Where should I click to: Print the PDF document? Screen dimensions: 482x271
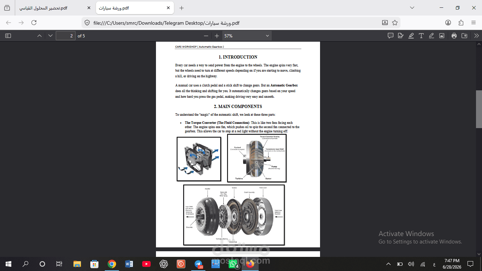click(x=454, y=36)
